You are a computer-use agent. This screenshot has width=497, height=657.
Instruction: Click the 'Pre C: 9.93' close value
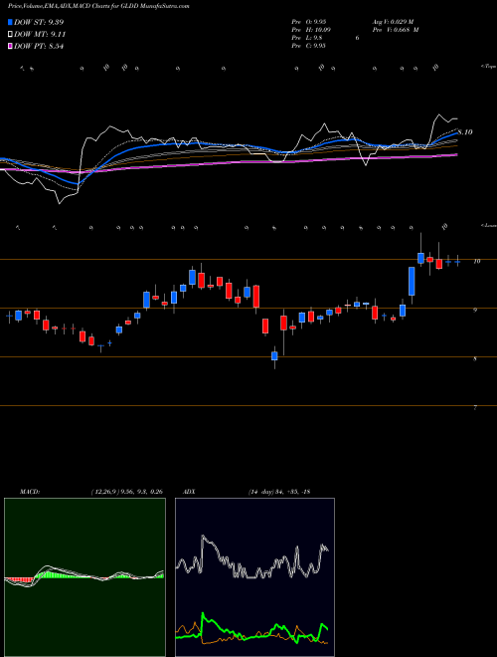(308, 46)
